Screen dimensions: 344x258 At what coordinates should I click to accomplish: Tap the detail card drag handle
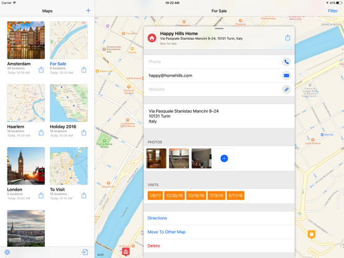219,29
